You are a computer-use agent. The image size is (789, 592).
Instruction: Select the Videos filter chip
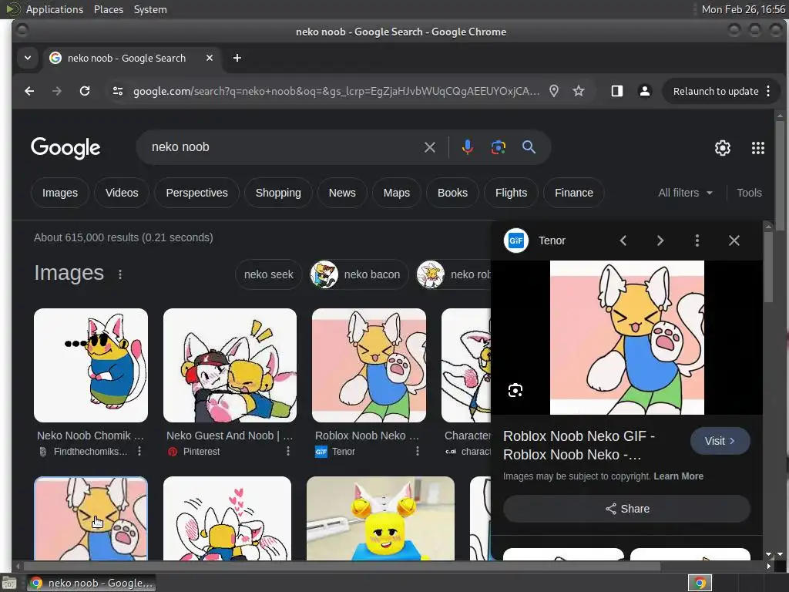122,193
